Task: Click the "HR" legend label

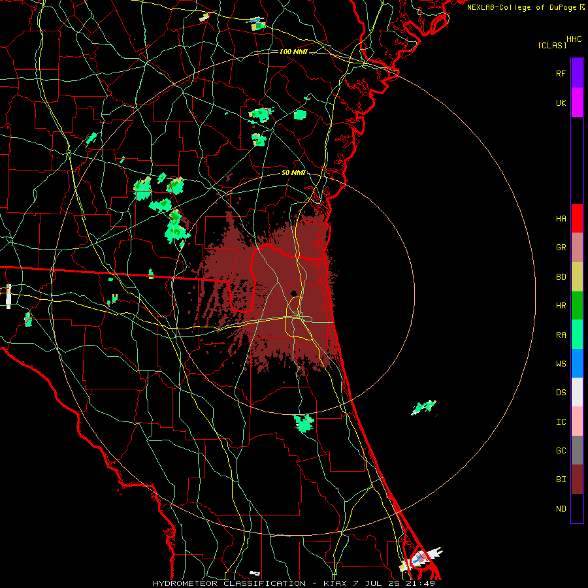Action: (x=561, y=306)
